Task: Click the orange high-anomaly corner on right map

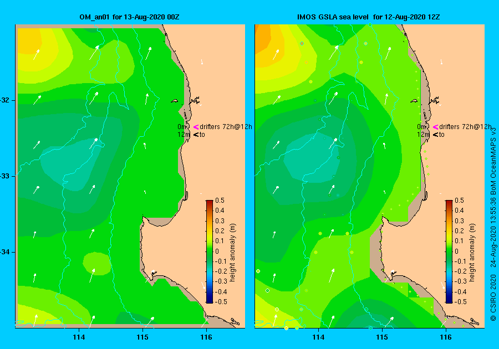Action: (x=263, y=38)
